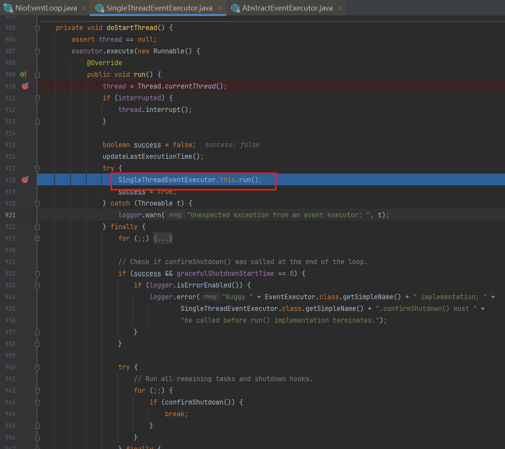Toggle the breakpoint on line 910
Viewport: 505px width, 449px height.
pos(25,86)
